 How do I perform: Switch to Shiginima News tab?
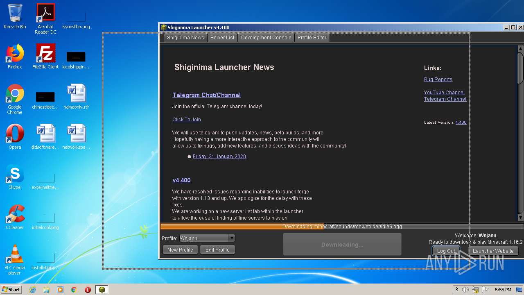coord(185,37)
